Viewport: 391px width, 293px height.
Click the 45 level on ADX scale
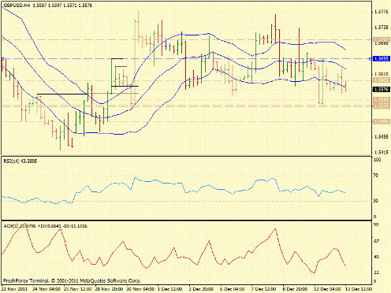(376, 257)
